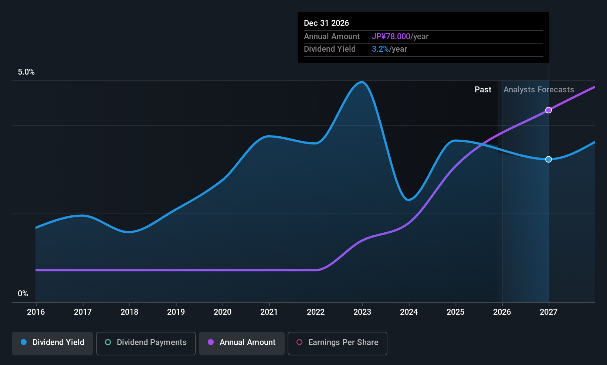Click the JP¥78.000 annual amount value

click(391, 37)
